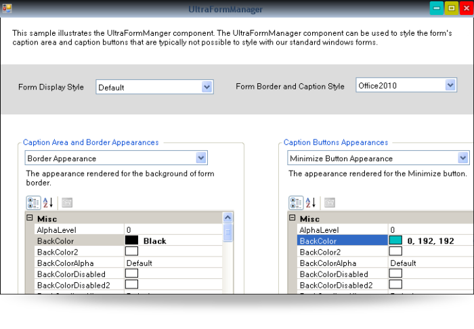Open the Form Display Style dropdown
Image resolution: width=474 pixels, height=329 pixels.
click(207, 87)
